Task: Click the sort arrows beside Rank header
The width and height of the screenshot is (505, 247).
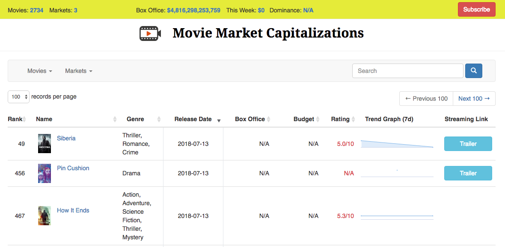Action: tap(25, 119)
